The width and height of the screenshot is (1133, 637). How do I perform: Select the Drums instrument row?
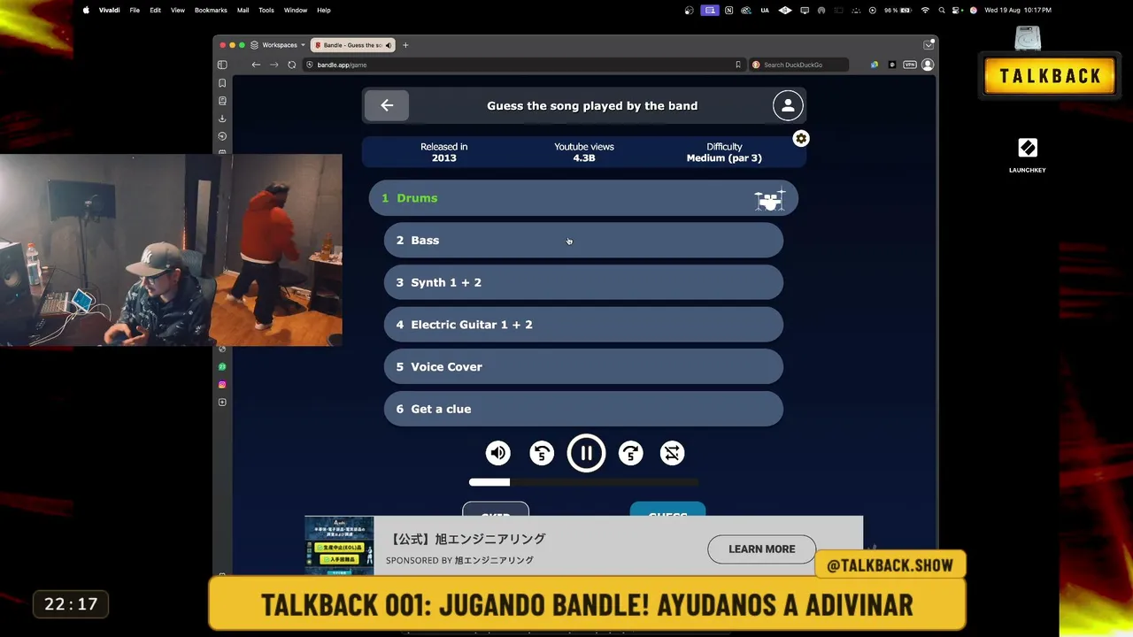[x=583, y=198]
